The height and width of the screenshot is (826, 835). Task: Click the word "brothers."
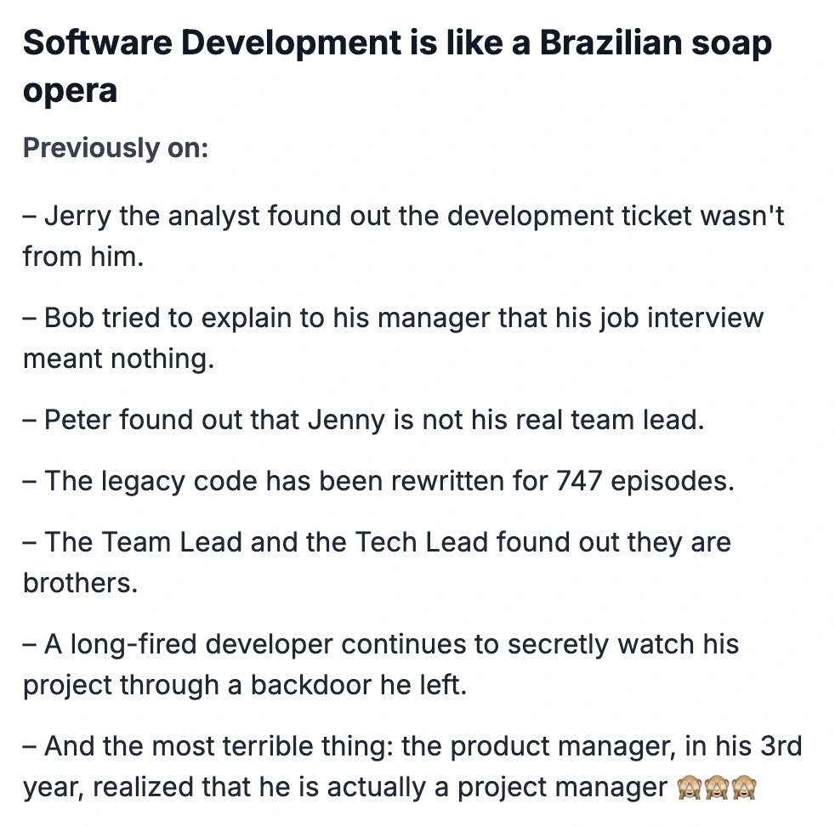click(x=80, y=583)
